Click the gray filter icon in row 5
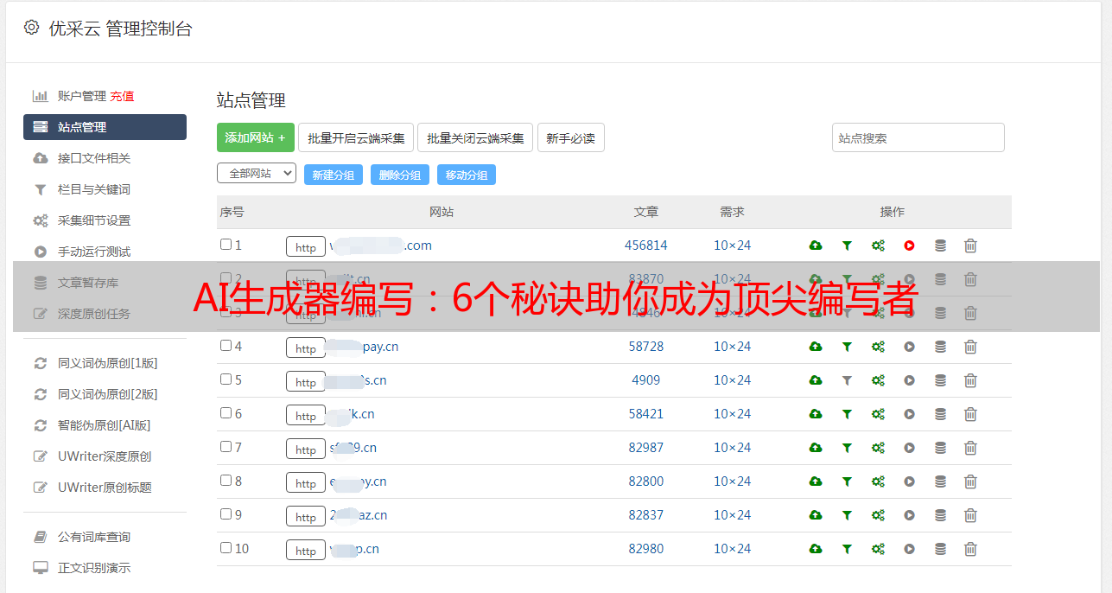This screenshot has height=593, width=1112. [847, 380]
